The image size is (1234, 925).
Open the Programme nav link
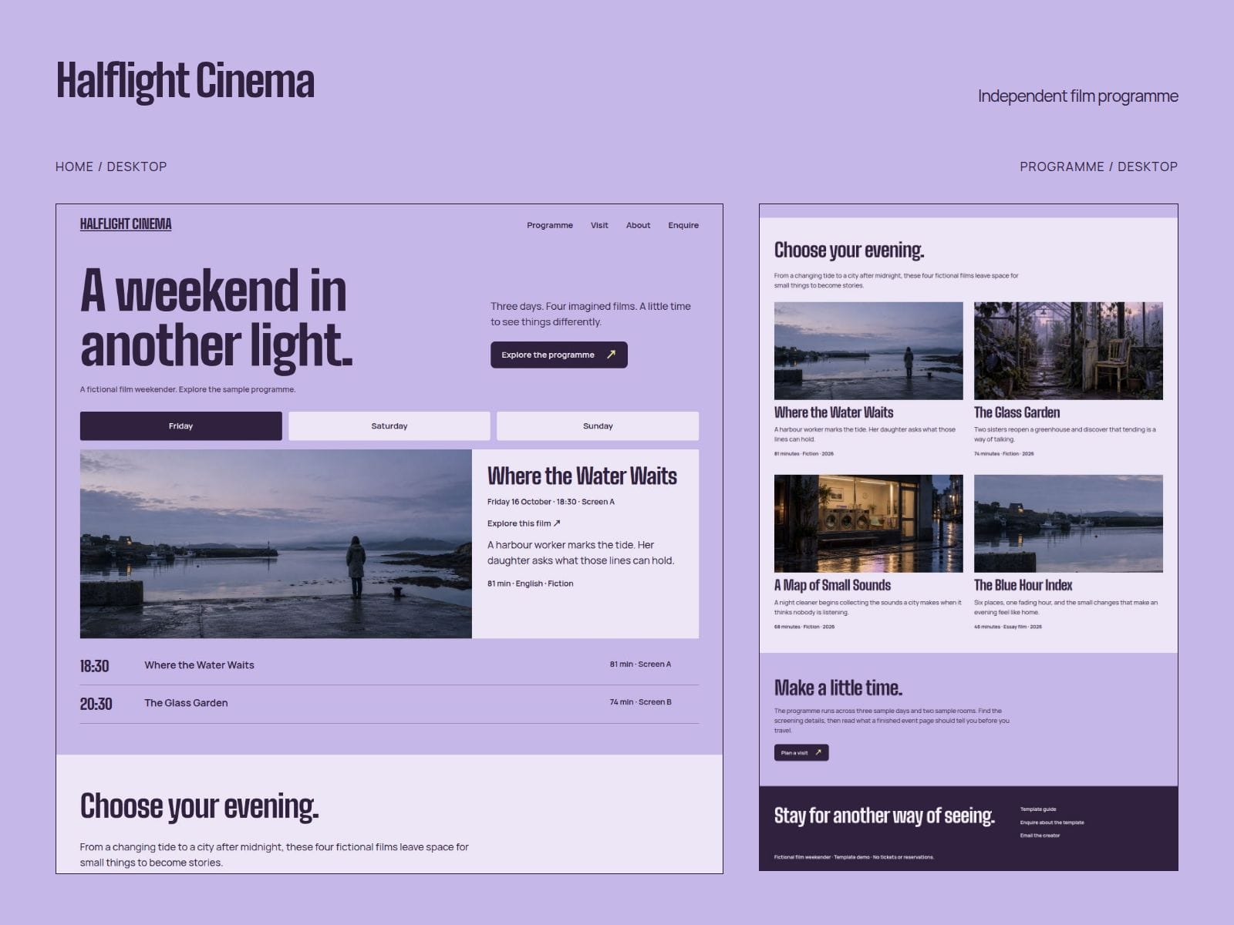[x=550, y=225]
